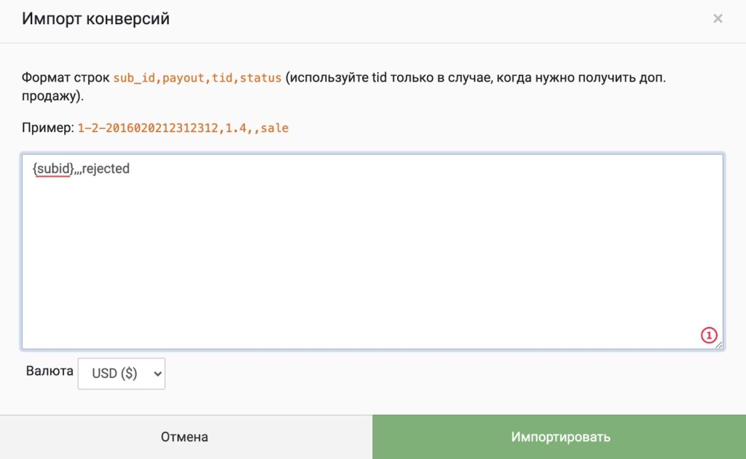Click the example string 1-2-2016020212312312,1.4,,sale
The height and width of the screenshot is (459, 746).
point(183,128)
